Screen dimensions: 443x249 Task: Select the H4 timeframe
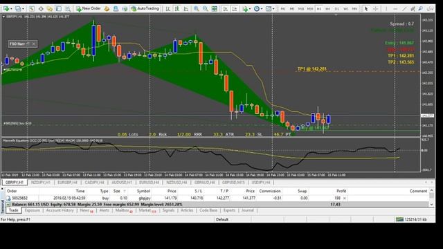[327, 9]
